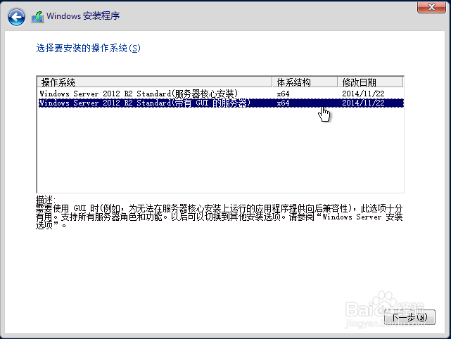The height and width of the screenshot is (339, 451).
Task: Go back using the blue arrow button
Action: click(x=16, y=17)
